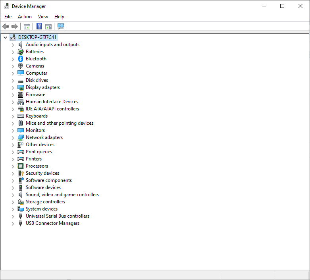Select the Cameras label
The height and width of the screenshot is (280, 310).
35,66
